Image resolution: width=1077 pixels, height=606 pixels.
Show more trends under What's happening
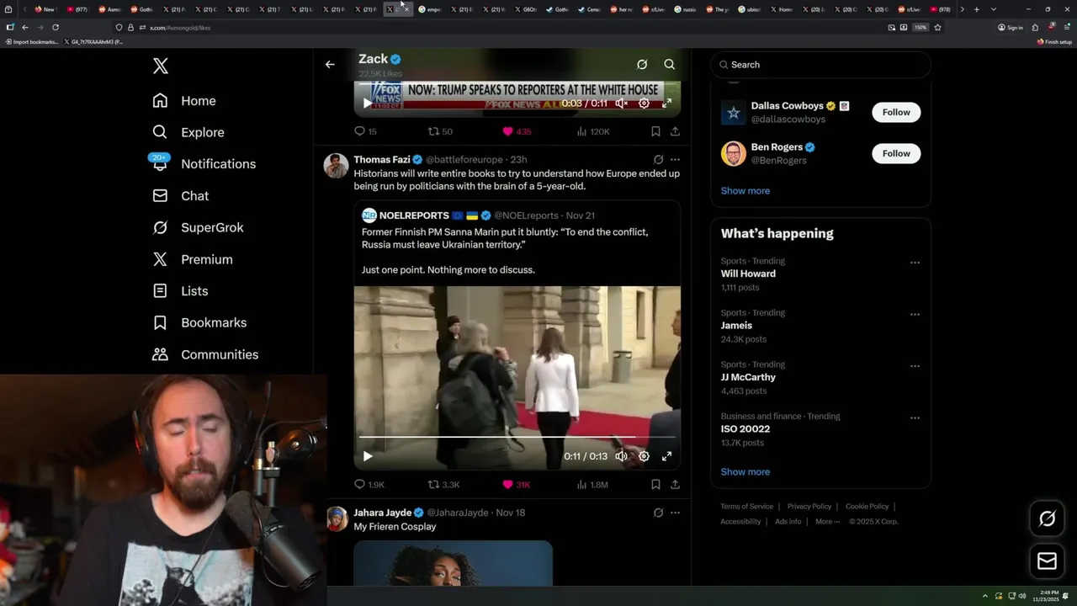[x=745, y=472]
